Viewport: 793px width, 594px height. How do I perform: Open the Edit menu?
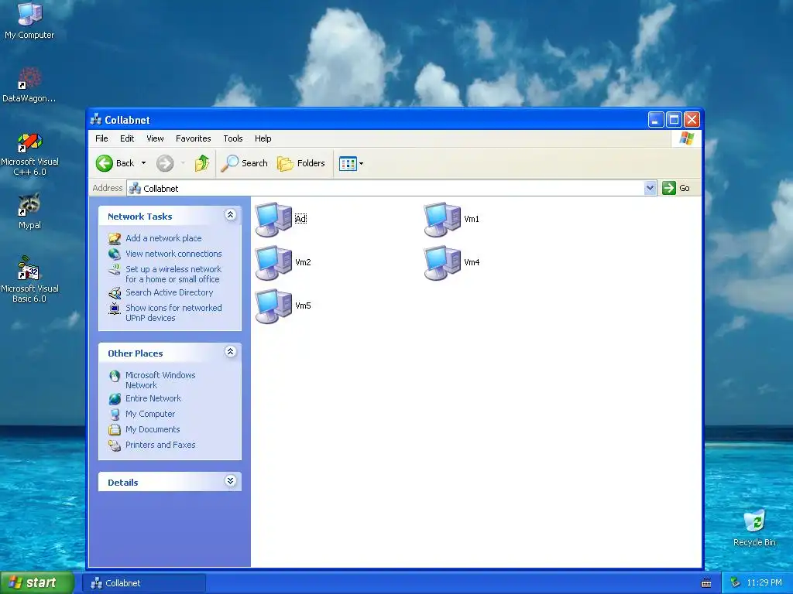[x=127, y=138]
